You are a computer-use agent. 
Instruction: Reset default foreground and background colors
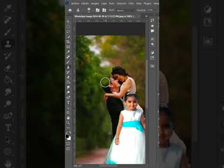coord(66,133)
